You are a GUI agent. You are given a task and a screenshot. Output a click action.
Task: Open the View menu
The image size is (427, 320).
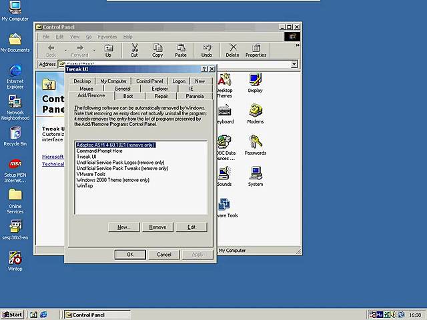tap(75, 37)
